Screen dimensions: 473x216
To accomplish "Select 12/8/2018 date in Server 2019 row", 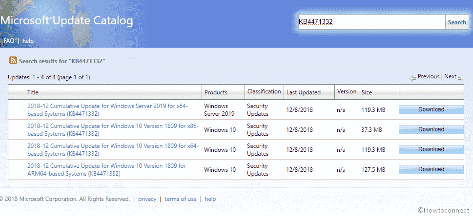I will point(300,110).
